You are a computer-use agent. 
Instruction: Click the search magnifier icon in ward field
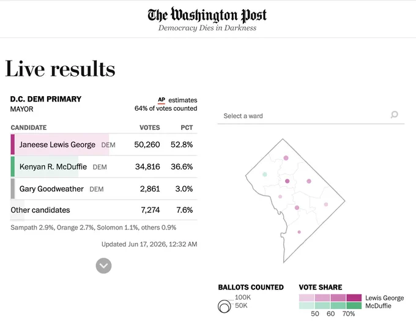[x=394, y=114]
